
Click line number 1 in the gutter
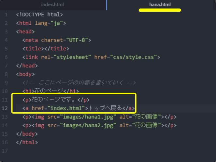[6, 15]
